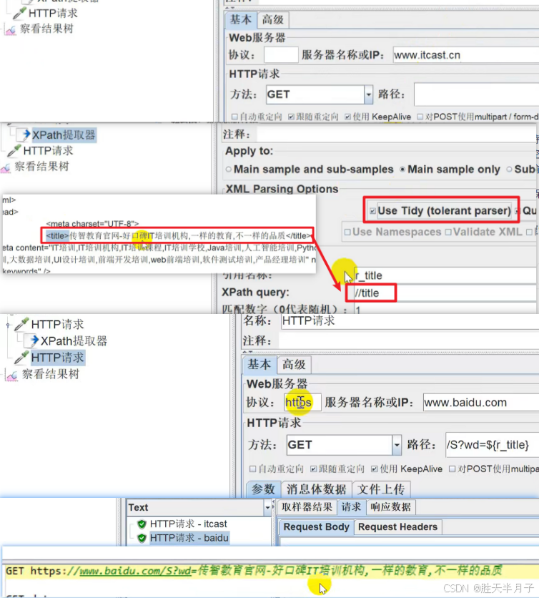Click the 匹配数字 field containing 1
The width and height of the screenshot is (539, 598).
[x=445, y=309]
